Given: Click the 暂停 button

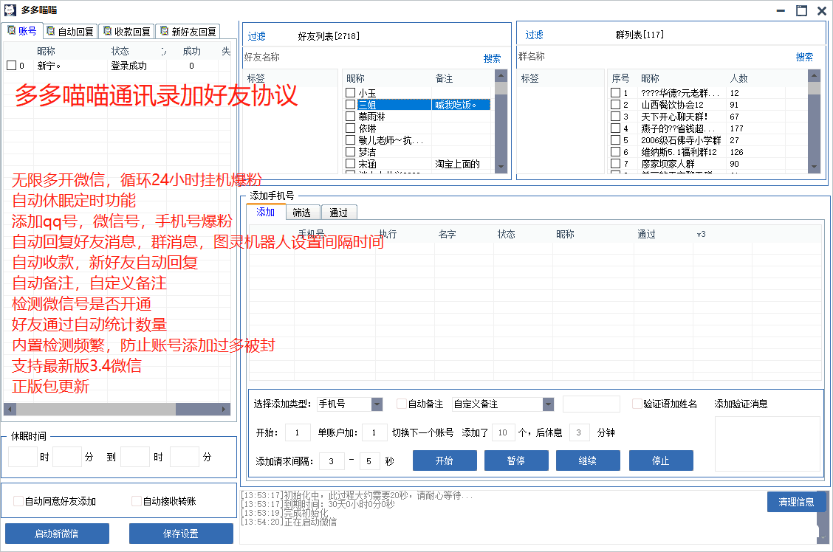Looking at the screenshot, I should (x=516, y=460).
